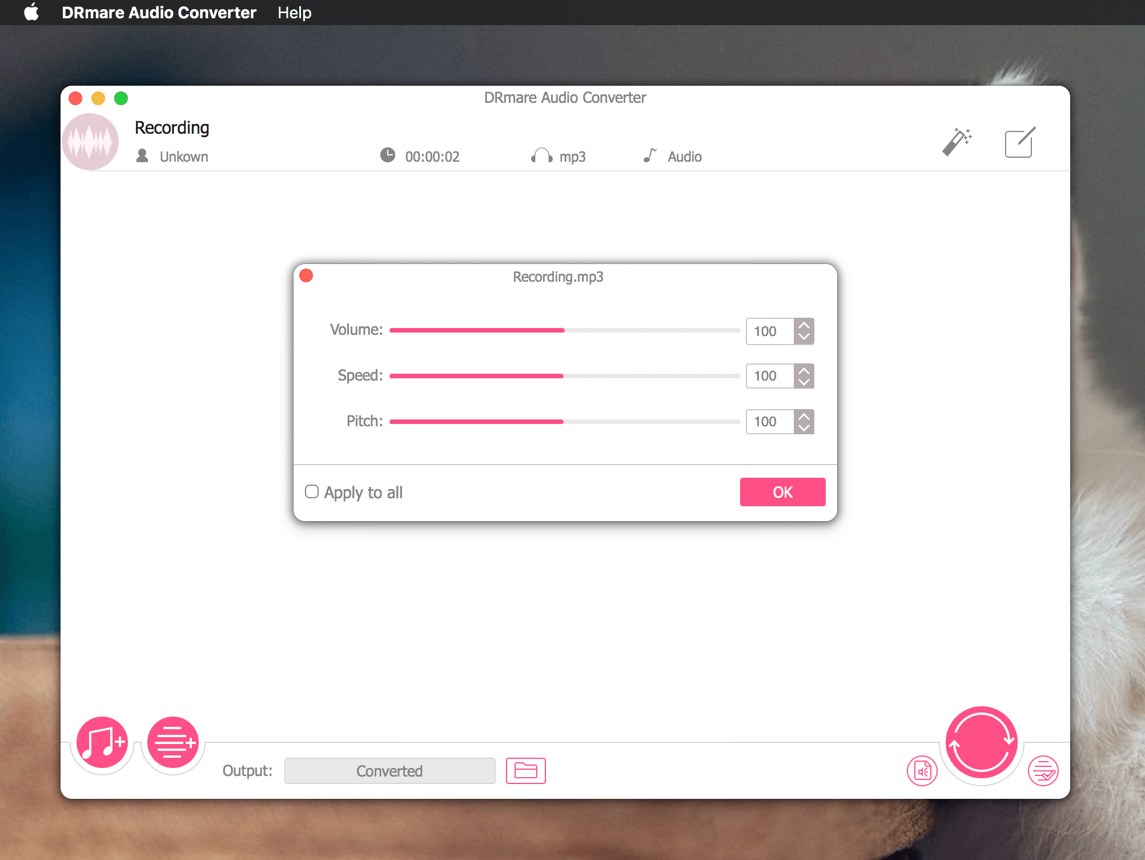
Task: Open the magic wand effects tool
Action: [957, 142]
